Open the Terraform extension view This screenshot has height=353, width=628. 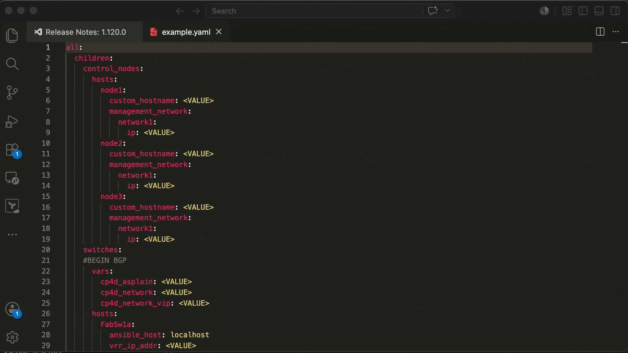(x=12, y=206)
